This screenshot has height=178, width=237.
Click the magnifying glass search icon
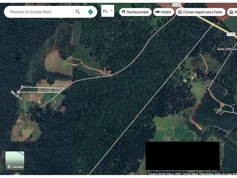tap(78, 12)
